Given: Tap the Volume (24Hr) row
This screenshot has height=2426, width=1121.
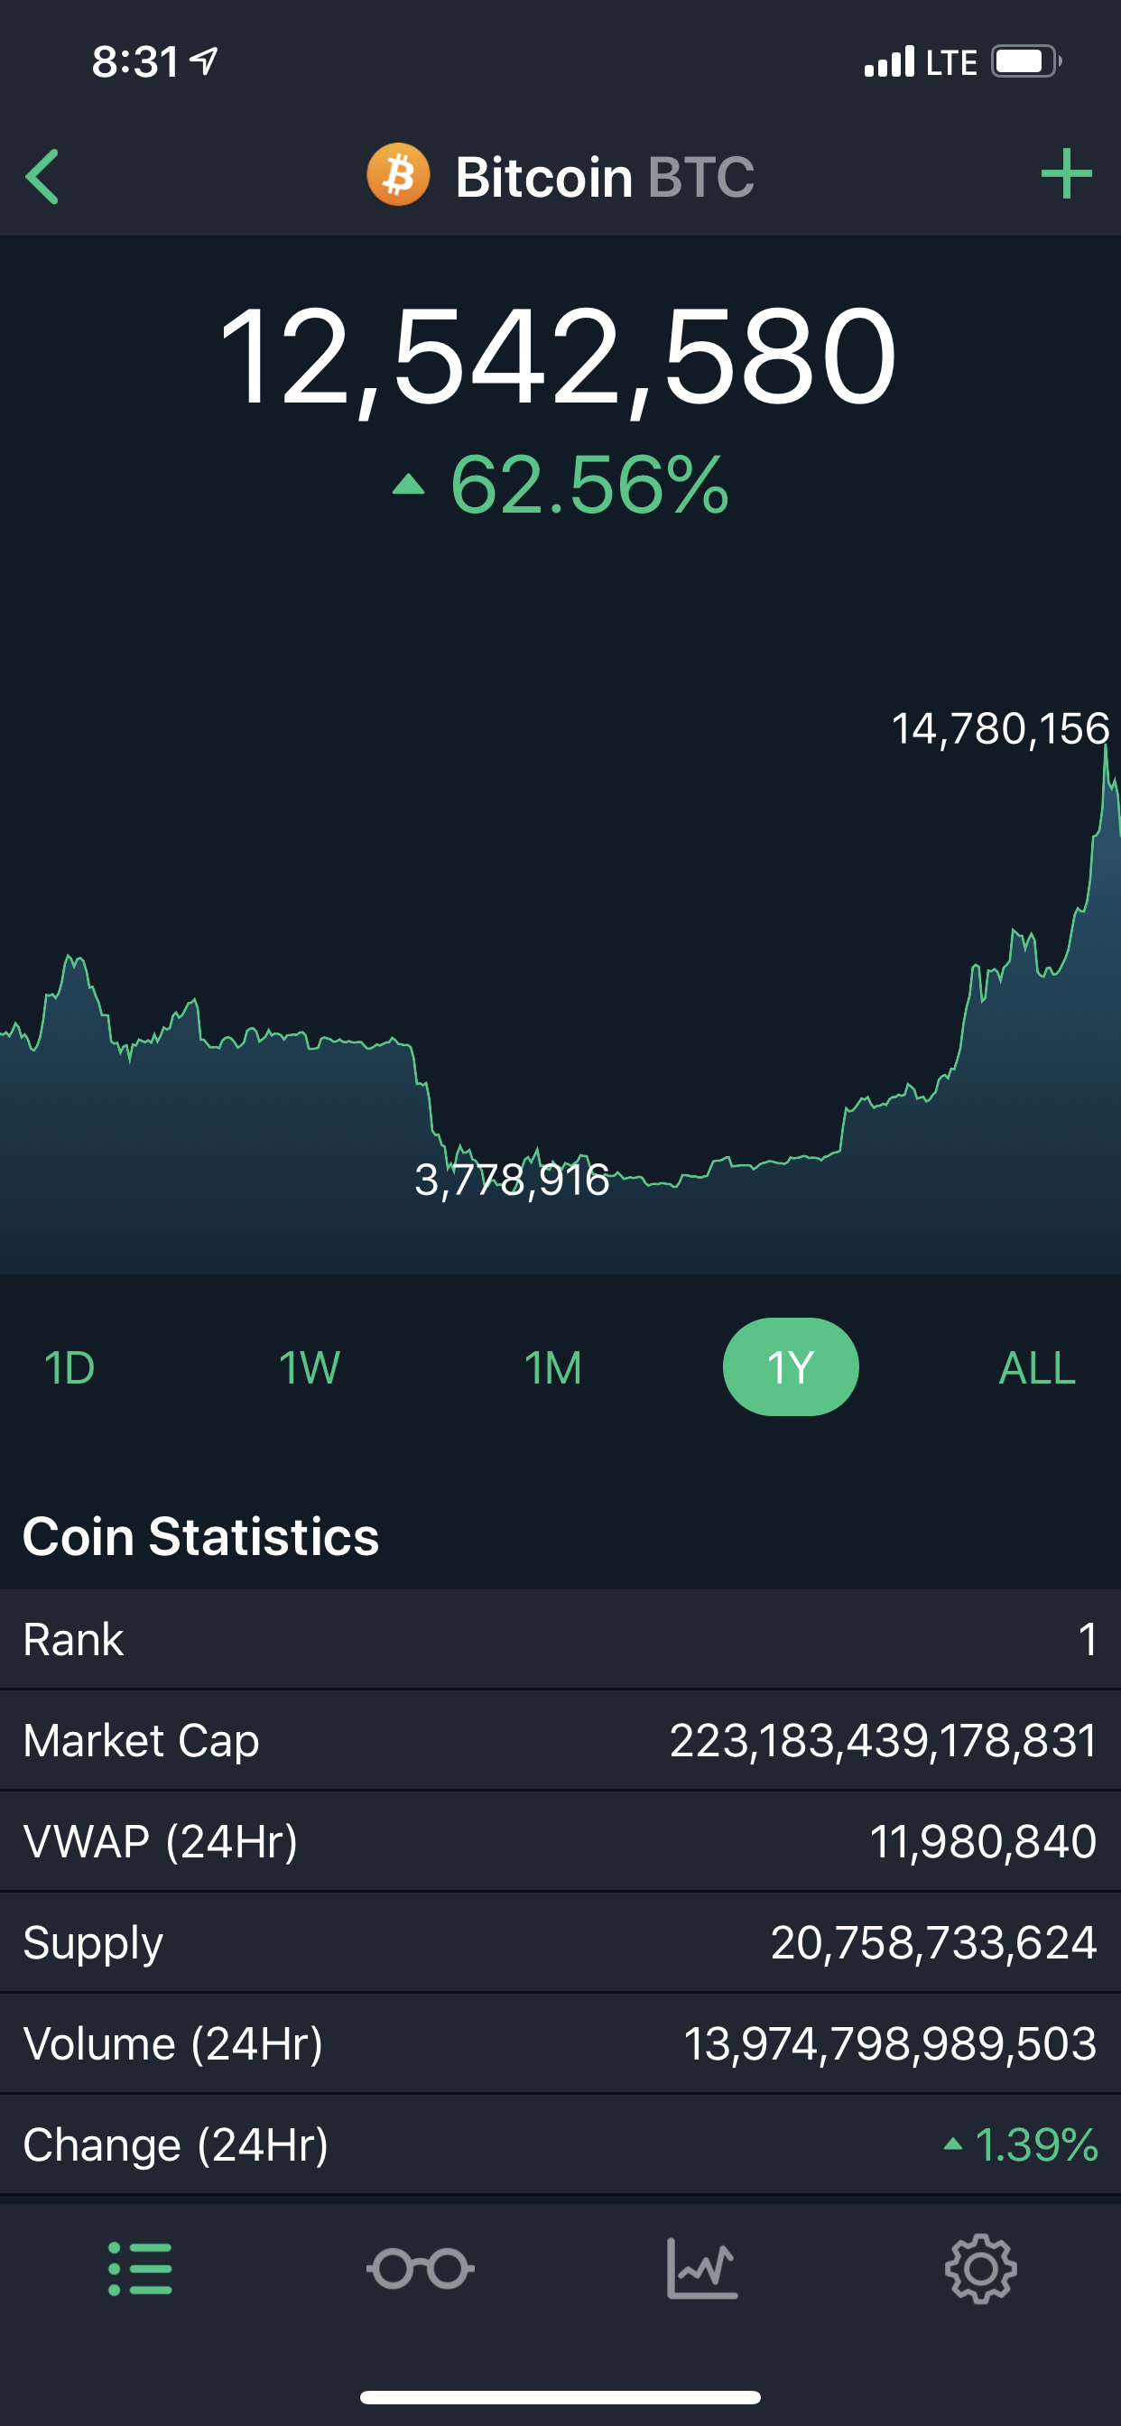Looking at the screenshot, I should click(560, 2043).
